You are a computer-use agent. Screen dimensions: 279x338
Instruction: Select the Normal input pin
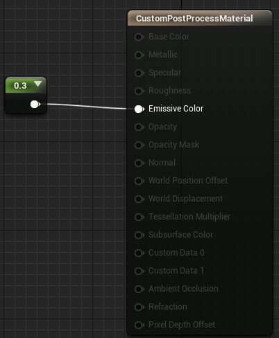click(x=139, y=163)
